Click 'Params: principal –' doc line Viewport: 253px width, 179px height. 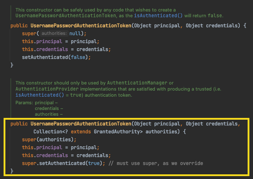[x=36, y=103]
